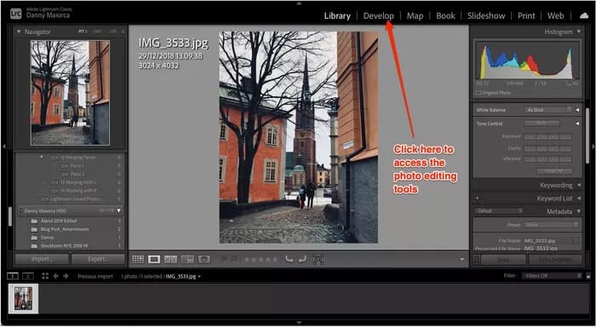
Task: Click the Exposure adjustment buttons row
Action: point(547,136)
